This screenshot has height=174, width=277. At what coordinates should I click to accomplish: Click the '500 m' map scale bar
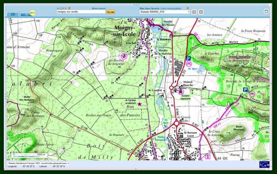30,155
